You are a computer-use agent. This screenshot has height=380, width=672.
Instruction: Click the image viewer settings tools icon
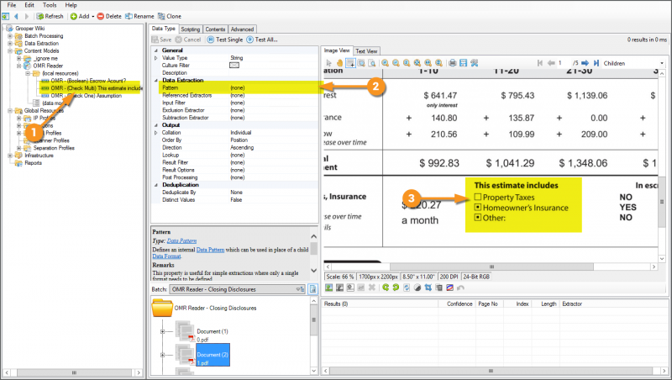[475, 63]
